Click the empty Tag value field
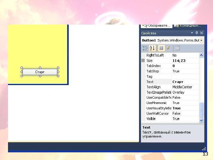Image resolution: width=213 pixels, height=160 pixels. [x=185, y=76]
